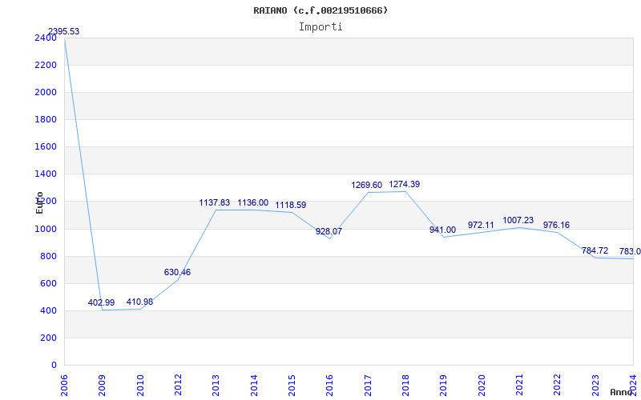Select the 2200 y-axis tick label

click(x=46, y=66)
